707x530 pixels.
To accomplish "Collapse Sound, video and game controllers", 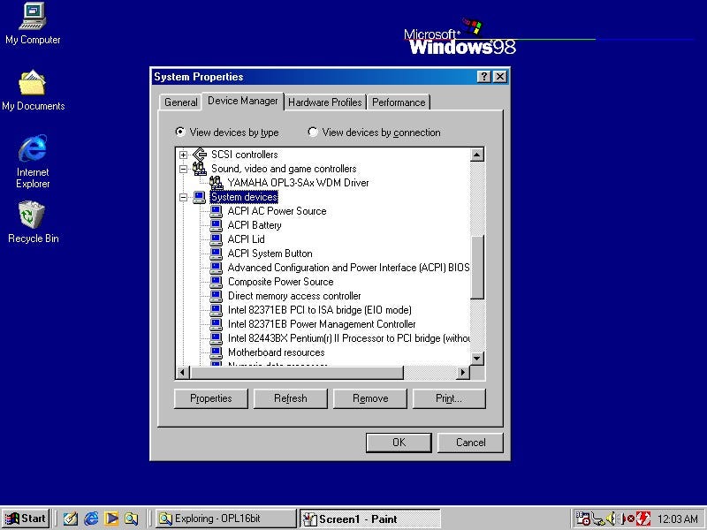I will point(183,169).
